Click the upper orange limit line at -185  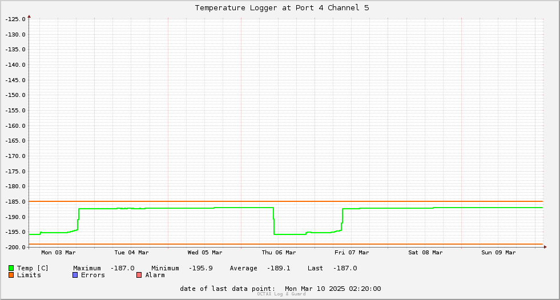[x=286, y=201]
